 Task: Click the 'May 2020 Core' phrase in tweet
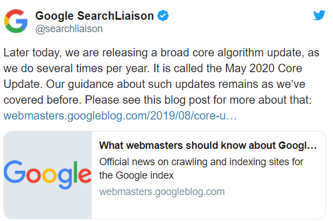tap(264, 68)
